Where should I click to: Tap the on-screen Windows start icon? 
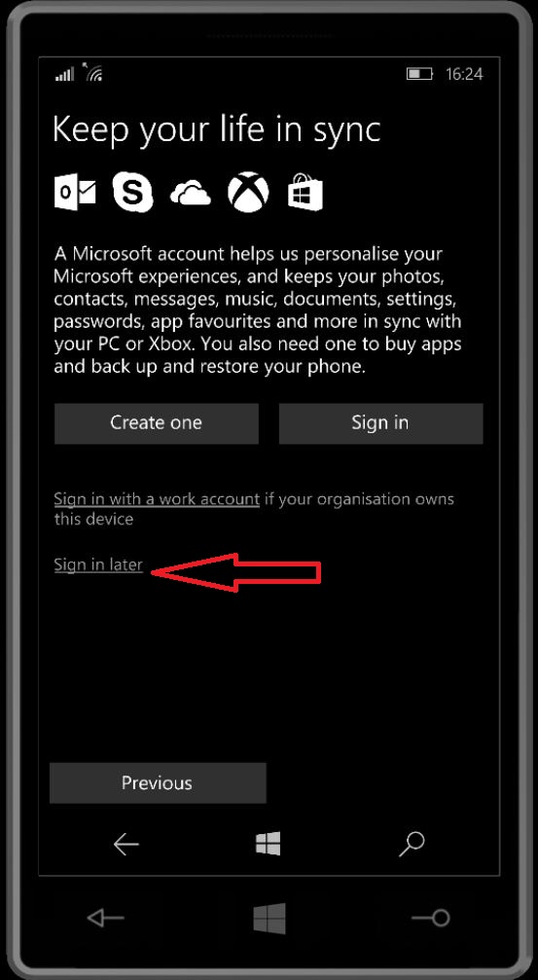click(x=269, y=844)
